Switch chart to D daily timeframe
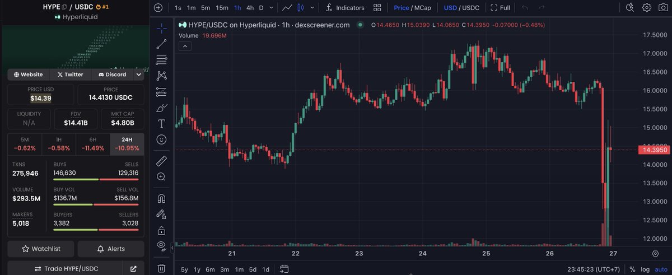 pos(261,8)
